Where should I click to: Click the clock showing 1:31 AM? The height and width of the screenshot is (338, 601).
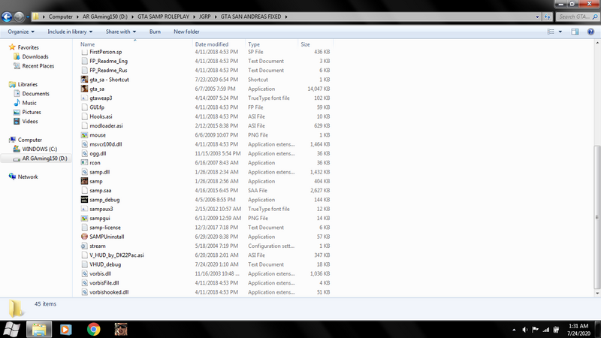578,326
